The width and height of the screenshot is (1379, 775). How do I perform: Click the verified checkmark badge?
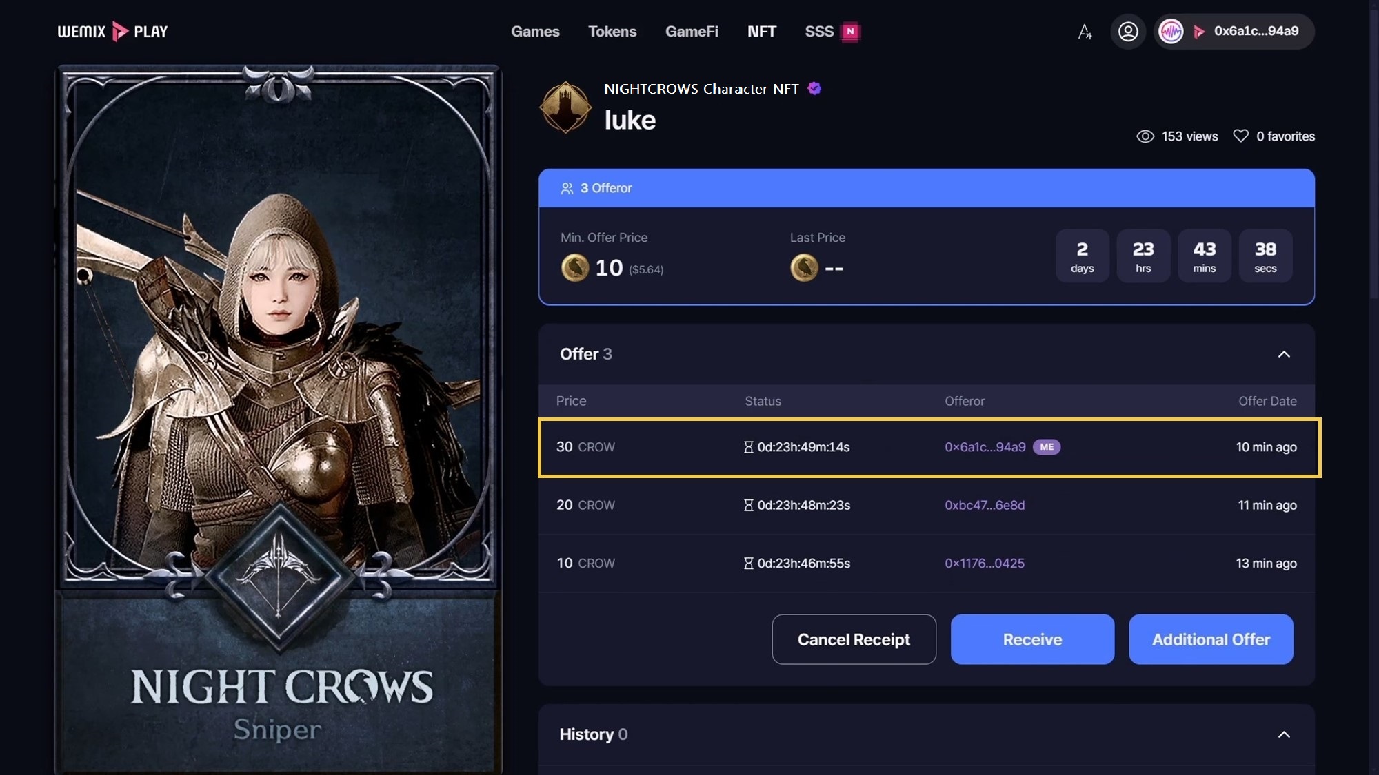[x=814, y=88]
